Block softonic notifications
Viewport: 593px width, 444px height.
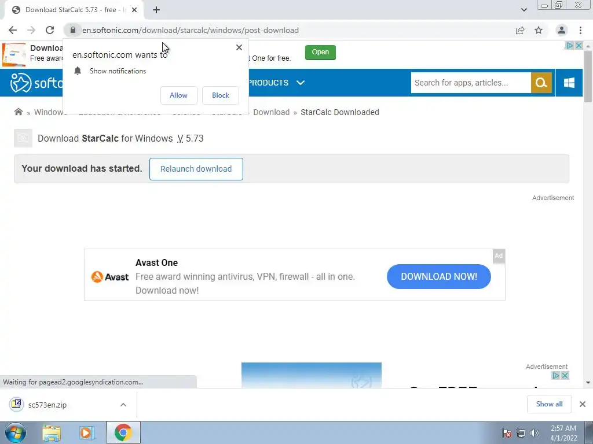tap(221, 95)
